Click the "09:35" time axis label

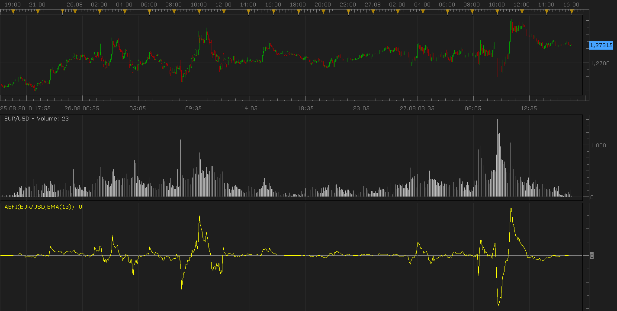pyautogui.click(x=193, y=108)
